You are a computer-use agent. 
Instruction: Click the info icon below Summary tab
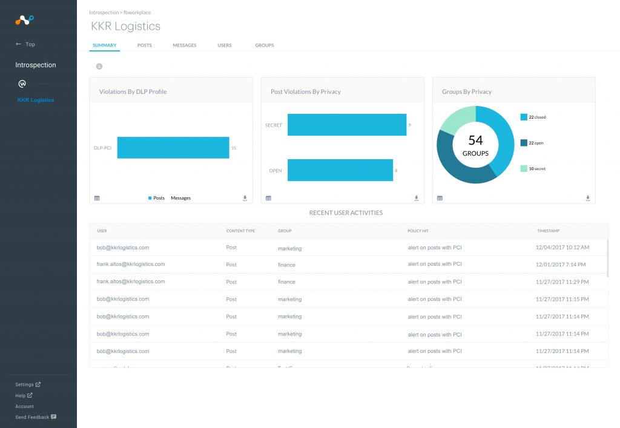click(99, 67)
